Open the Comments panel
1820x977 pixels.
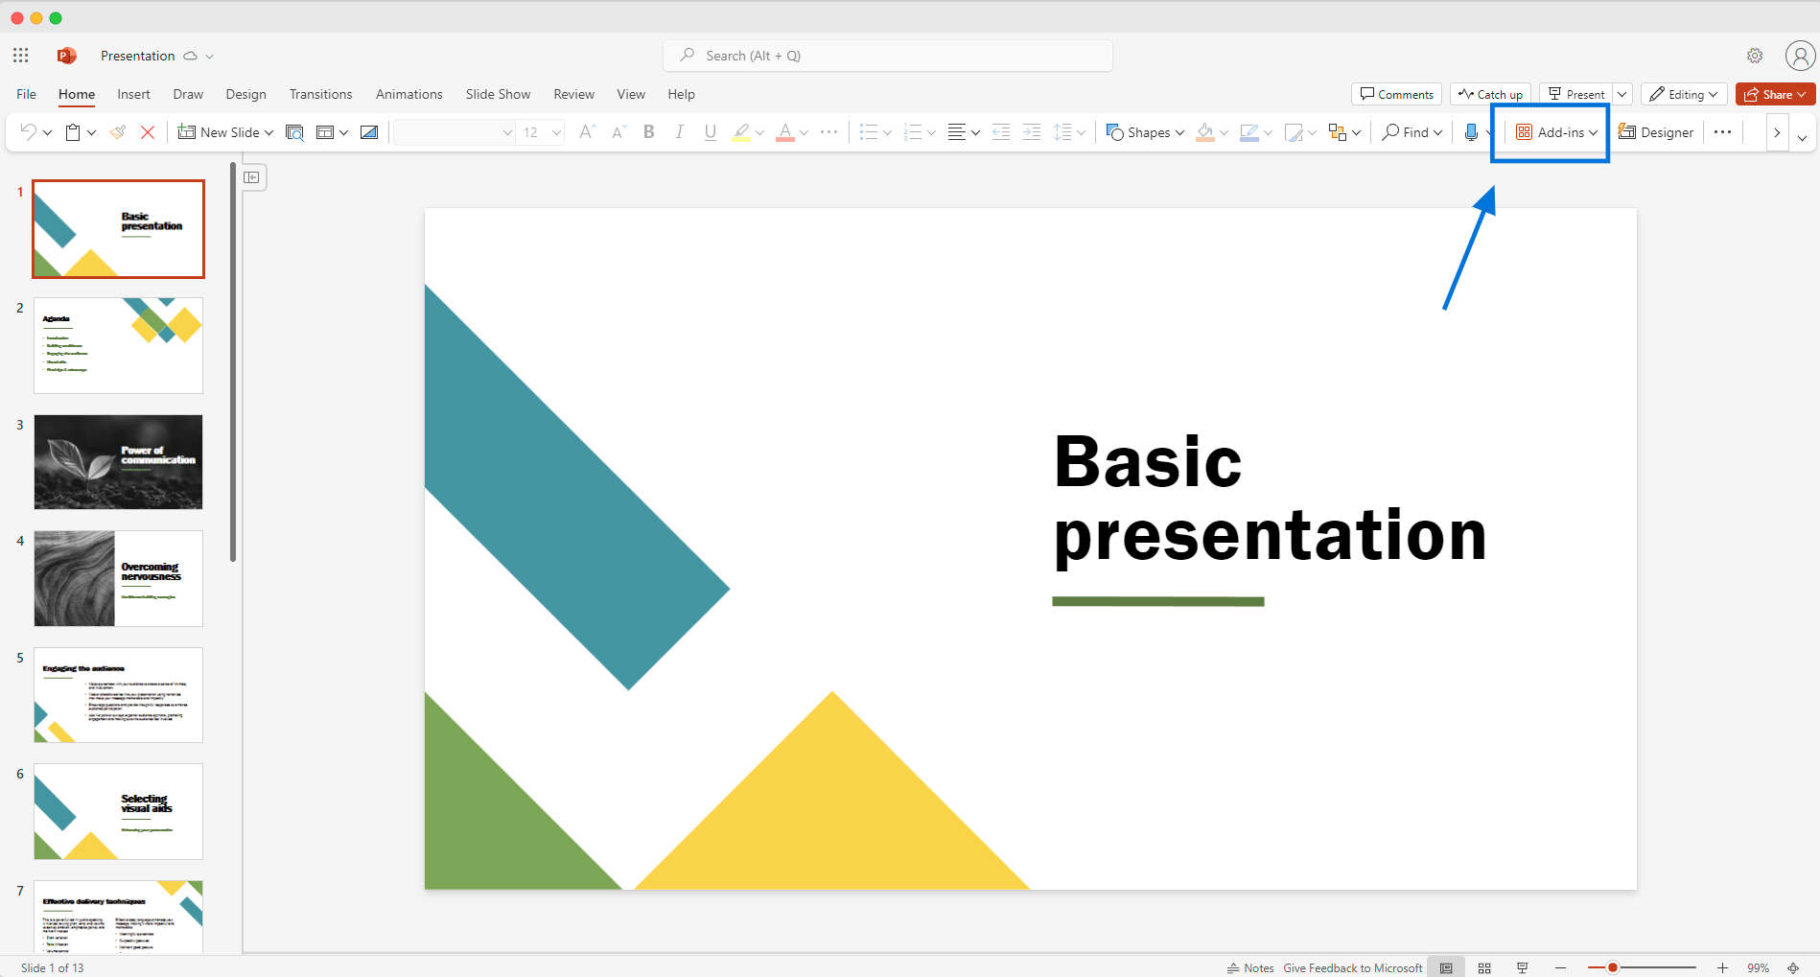tap(1396, 94)
